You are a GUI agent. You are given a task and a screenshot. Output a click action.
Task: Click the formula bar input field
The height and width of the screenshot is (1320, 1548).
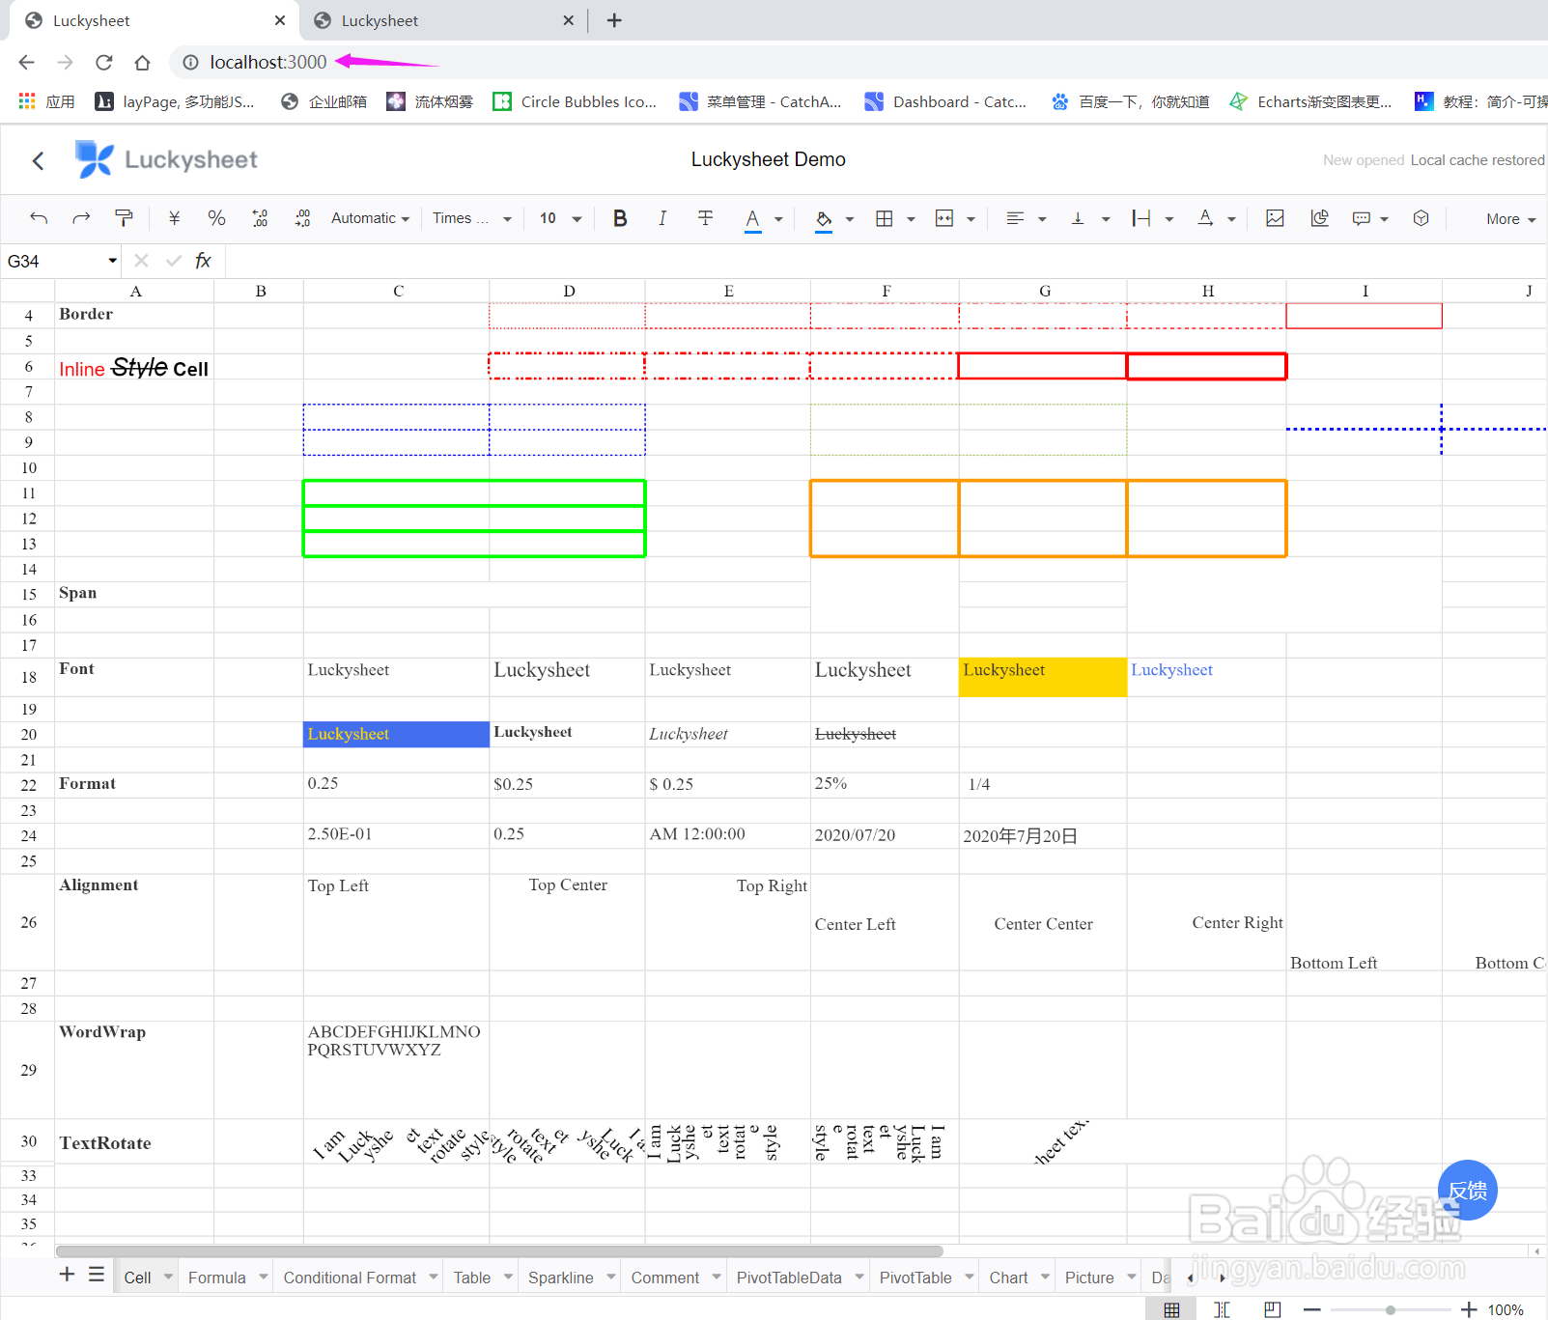tap(886, 261)
